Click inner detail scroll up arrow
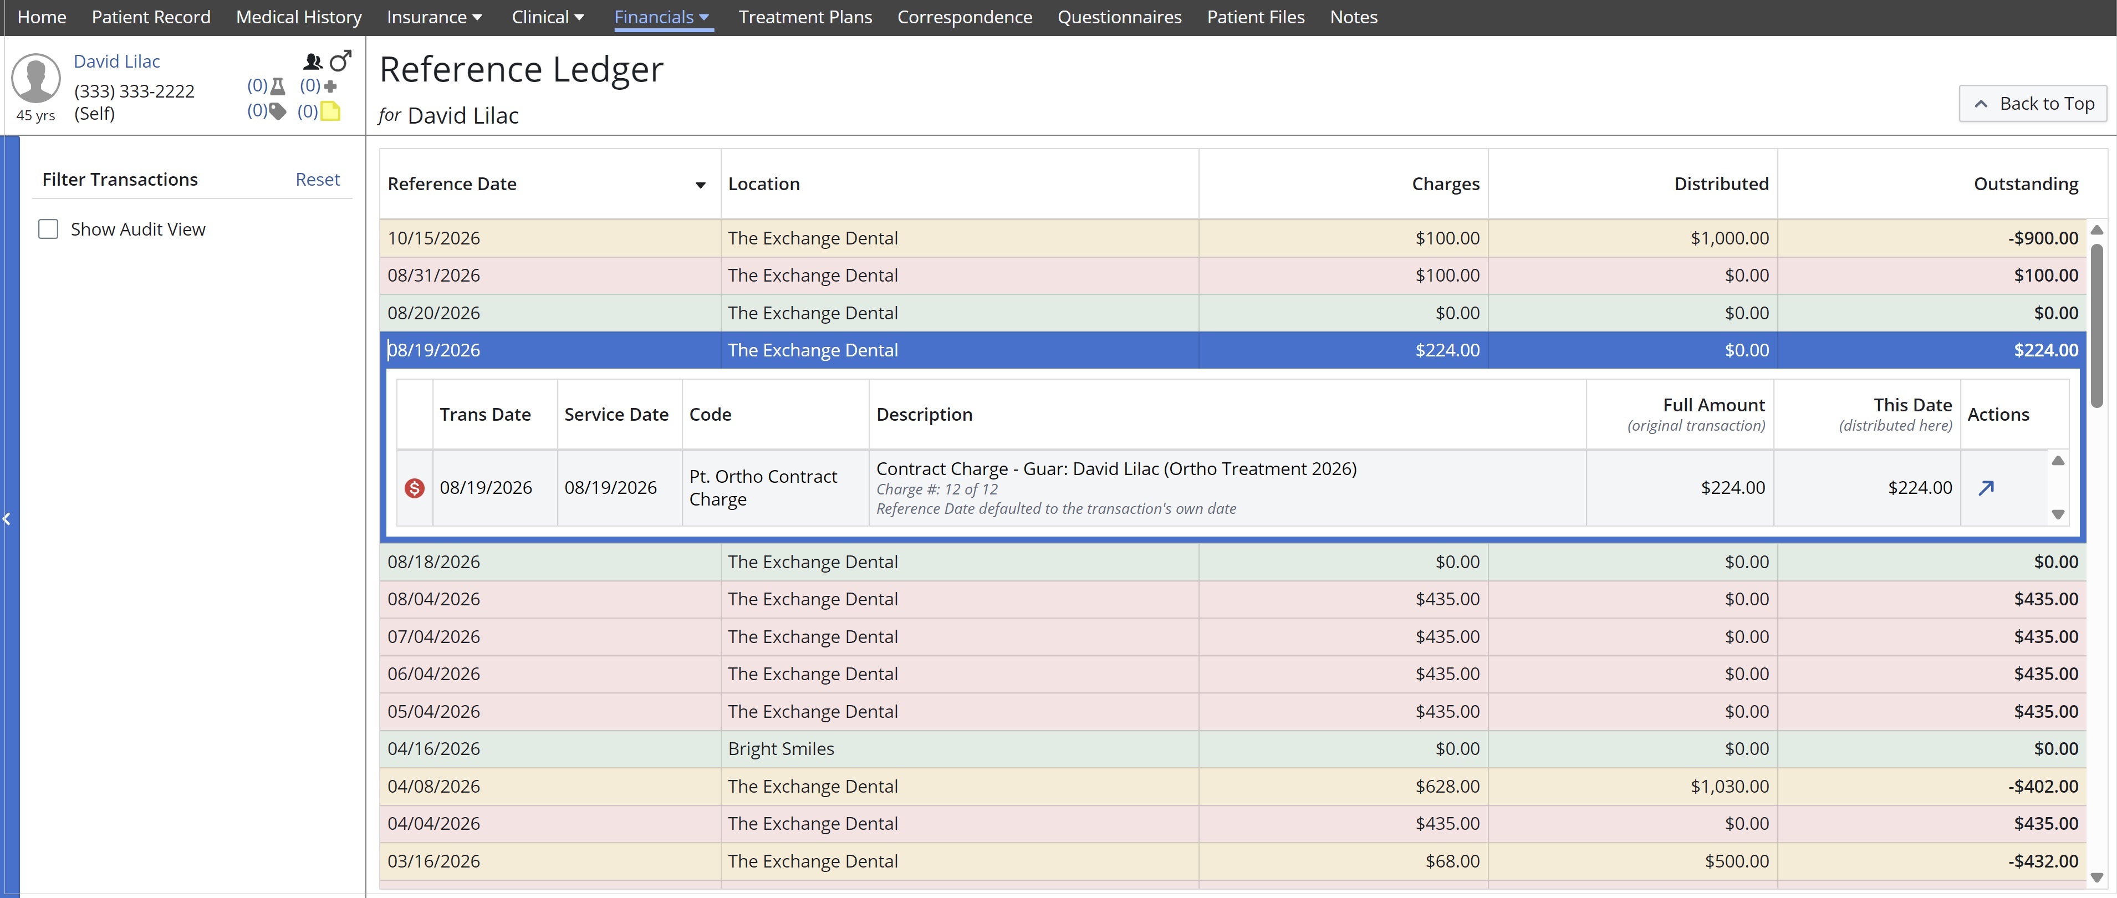The width and height of the screenshot is (2117, 898). coord(2058,461)
